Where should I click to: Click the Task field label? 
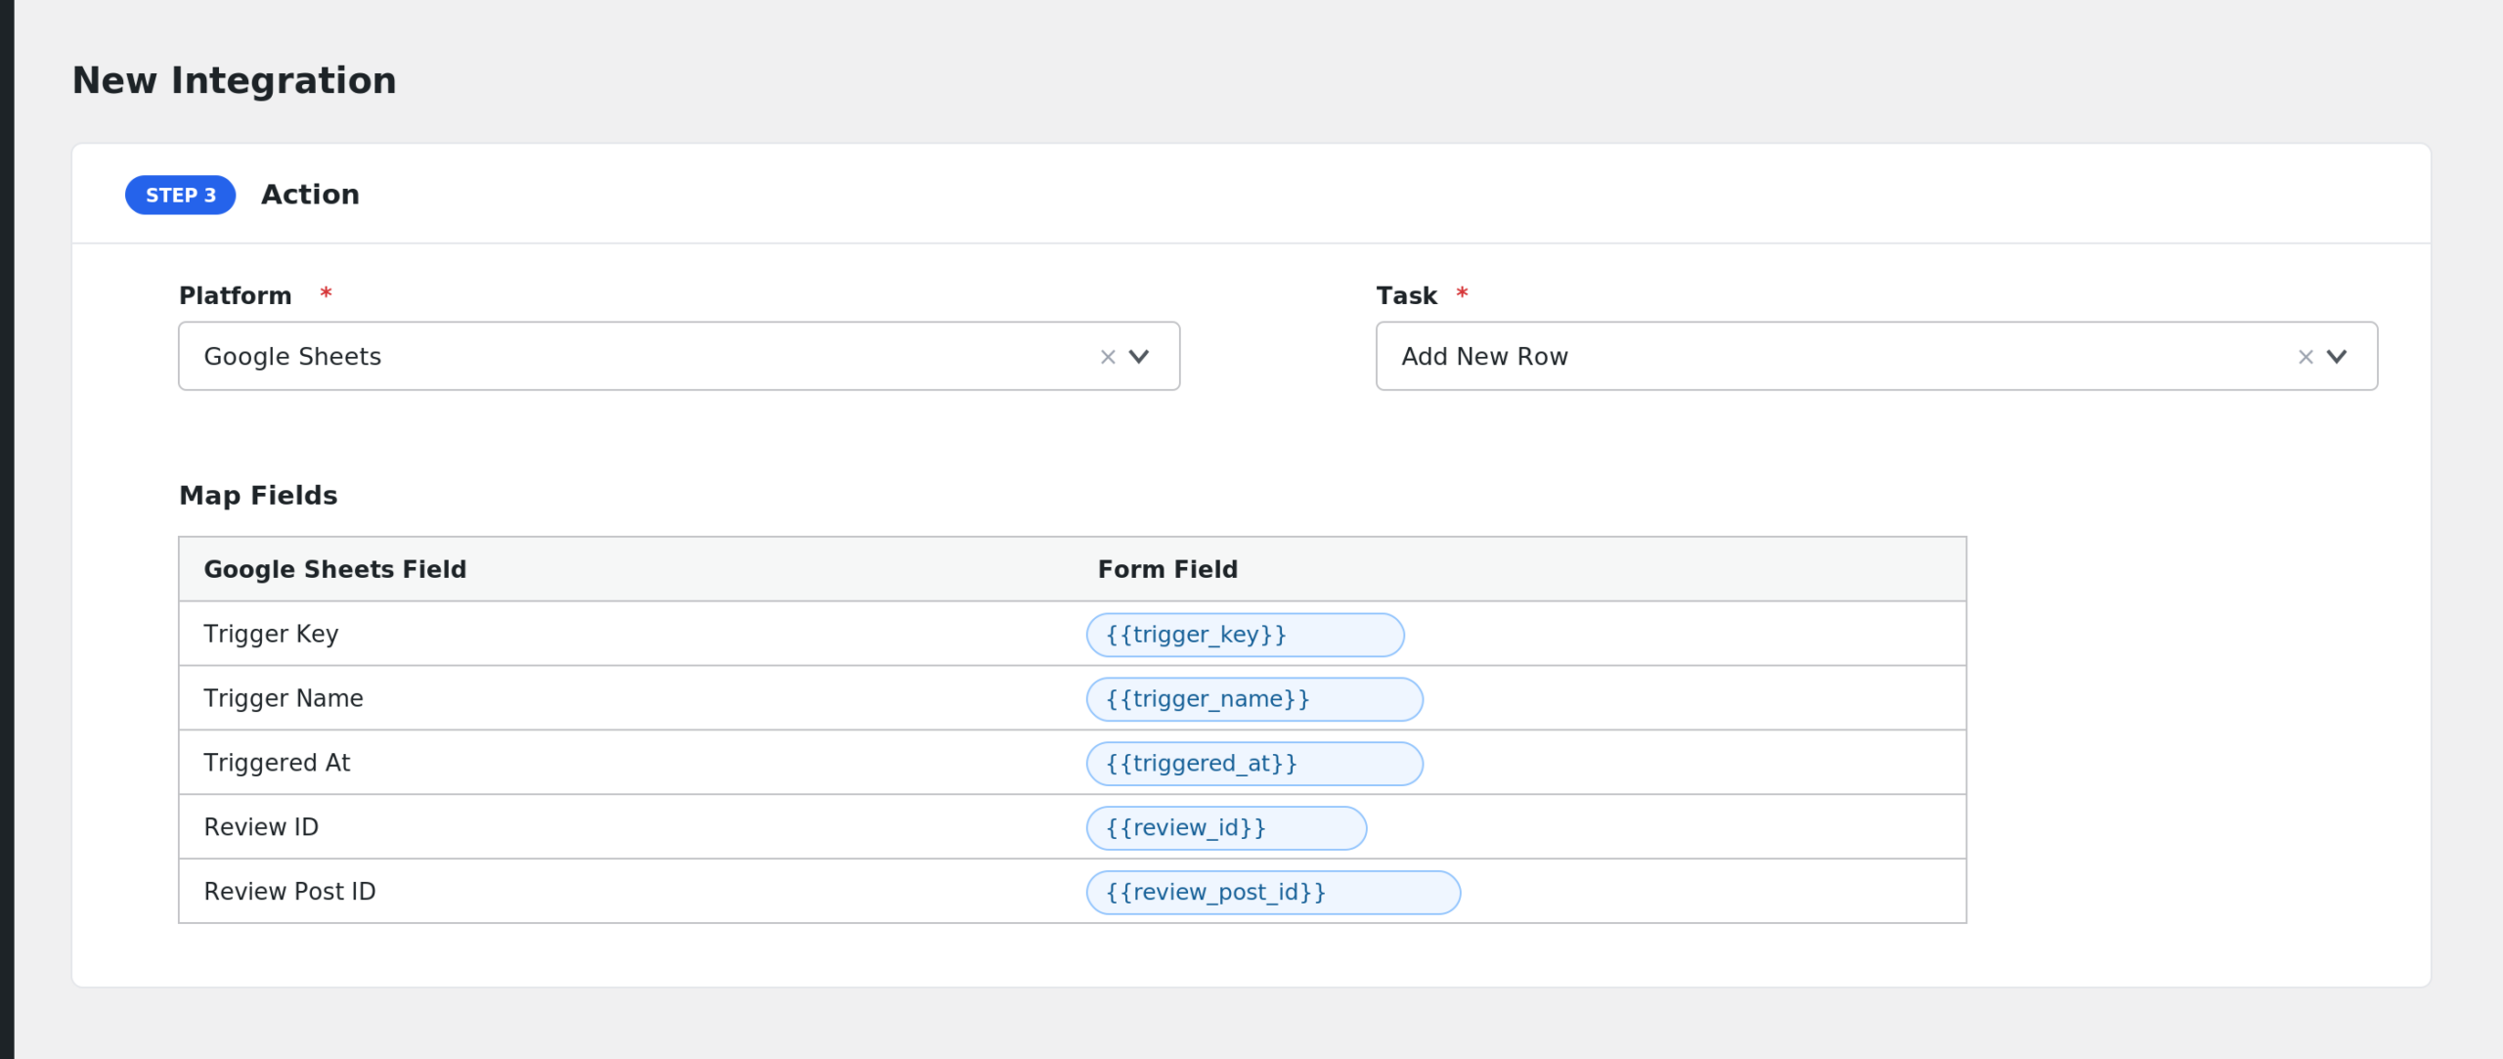tap(1406, 295)
